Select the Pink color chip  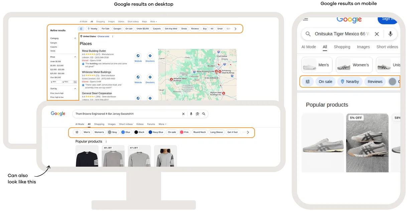184,132
